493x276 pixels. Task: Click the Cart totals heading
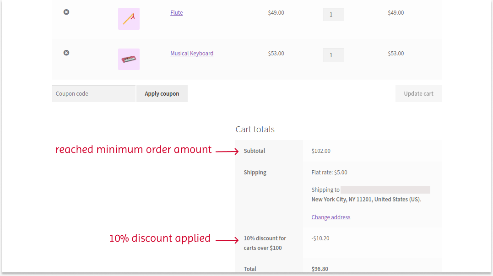[x=255, y=130]
